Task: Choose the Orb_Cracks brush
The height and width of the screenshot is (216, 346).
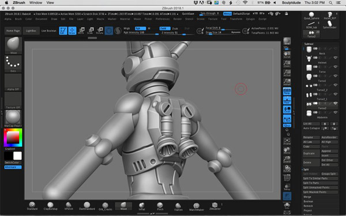Action: click(106, 206)
